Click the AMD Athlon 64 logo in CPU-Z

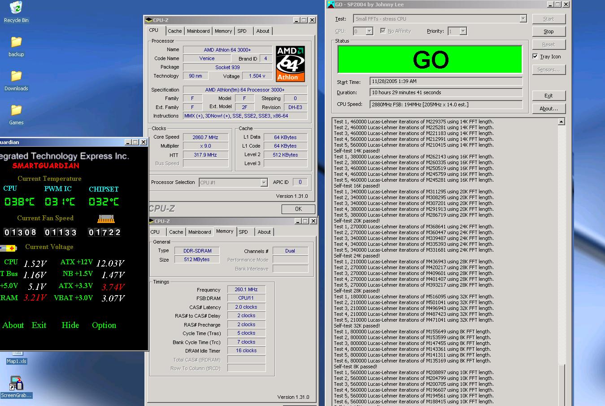290,63
